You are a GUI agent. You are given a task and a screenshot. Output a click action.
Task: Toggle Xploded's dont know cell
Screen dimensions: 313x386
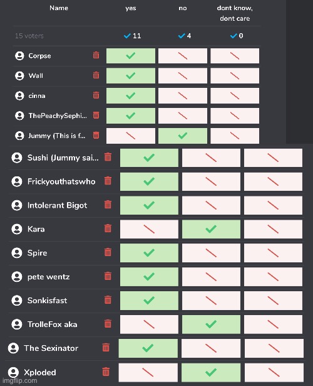click(274, 372)
